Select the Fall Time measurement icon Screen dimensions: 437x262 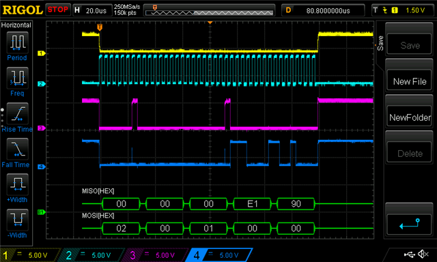(x=17, y=149)
